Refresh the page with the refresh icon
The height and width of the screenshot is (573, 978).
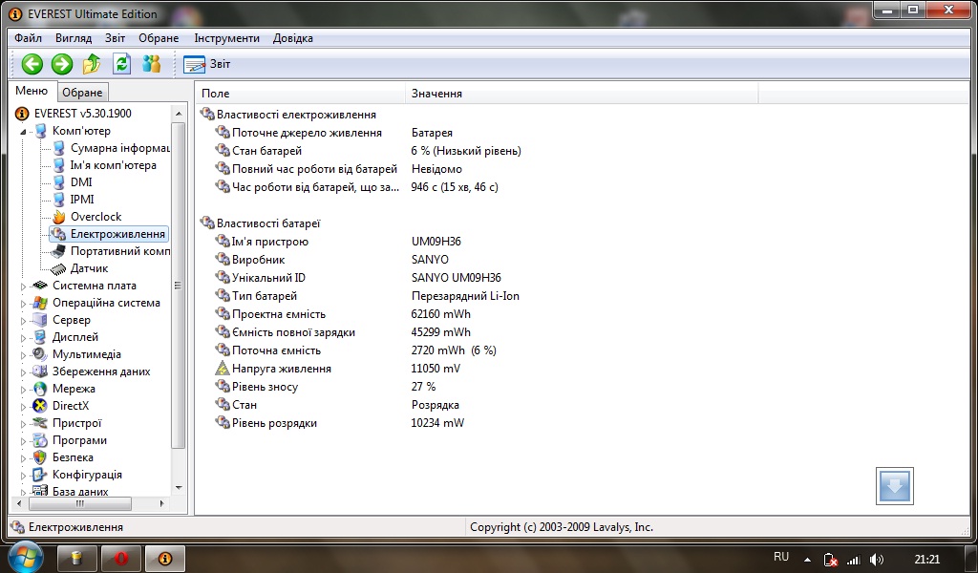click(x=121, y=64)
